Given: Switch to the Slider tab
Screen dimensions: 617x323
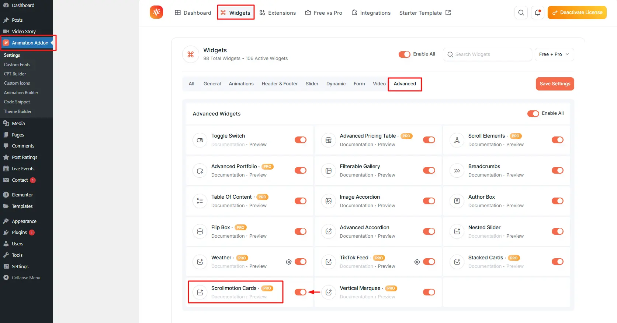Looking at the screenshot, I should tap(312, 84).
